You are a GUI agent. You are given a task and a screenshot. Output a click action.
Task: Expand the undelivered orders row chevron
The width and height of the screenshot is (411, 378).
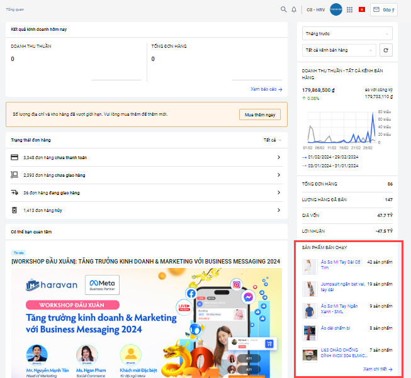[278, 175]
